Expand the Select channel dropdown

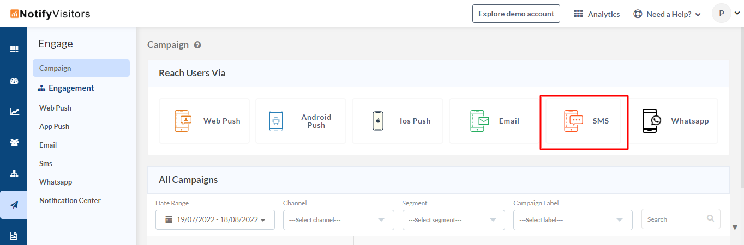pyautogui.click(x=338, y=219)
